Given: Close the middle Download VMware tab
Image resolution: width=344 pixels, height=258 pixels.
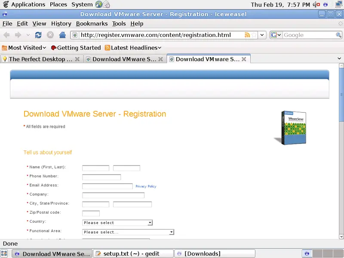Looking at the screenshot, I should (x=160, y=59).
